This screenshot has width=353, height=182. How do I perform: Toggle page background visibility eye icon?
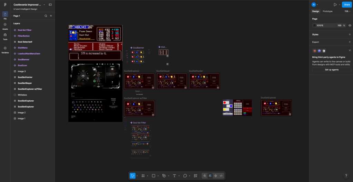tap(350, 26)
